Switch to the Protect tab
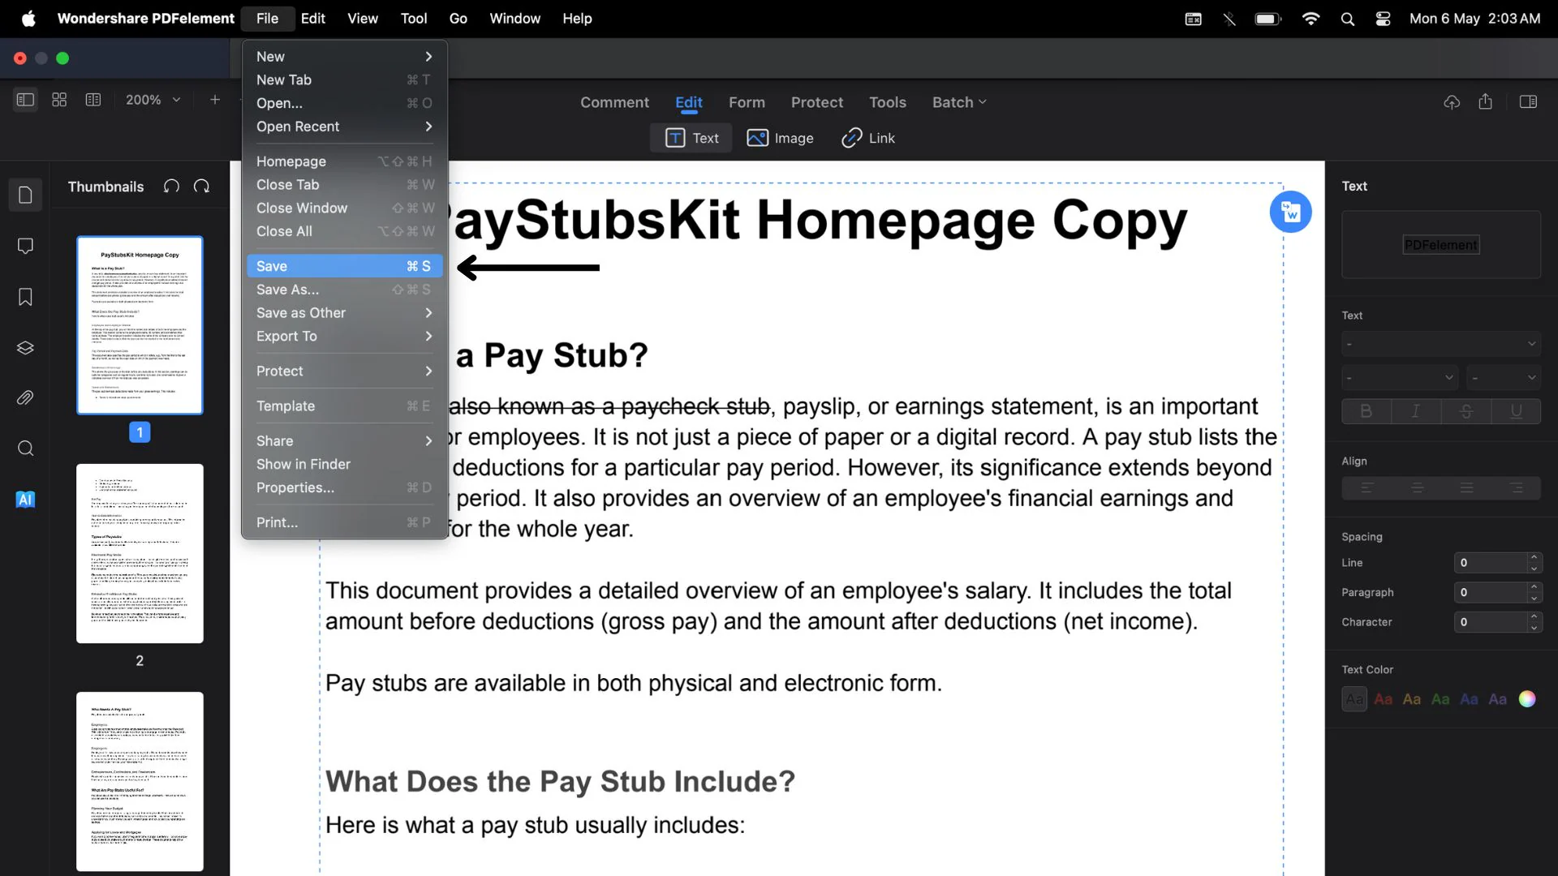The height and width of the screenshot is (876, 1558). [817, 102]
